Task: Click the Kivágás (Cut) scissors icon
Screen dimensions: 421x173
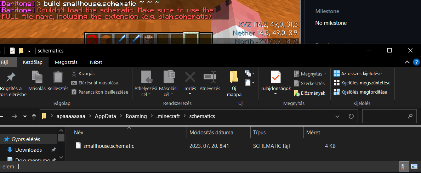Action: tap(74, 73)
